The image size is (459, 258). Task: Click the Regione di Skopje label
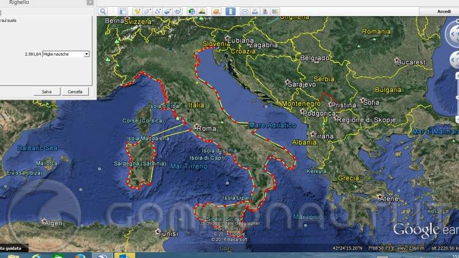(x=366, y=120)
